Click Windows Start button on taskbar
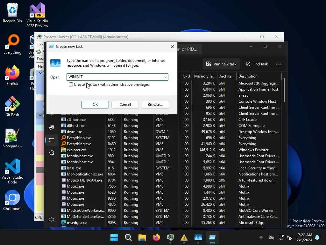Screen dimensions: 326x245 pyautogui.click(x=114, y=237)
